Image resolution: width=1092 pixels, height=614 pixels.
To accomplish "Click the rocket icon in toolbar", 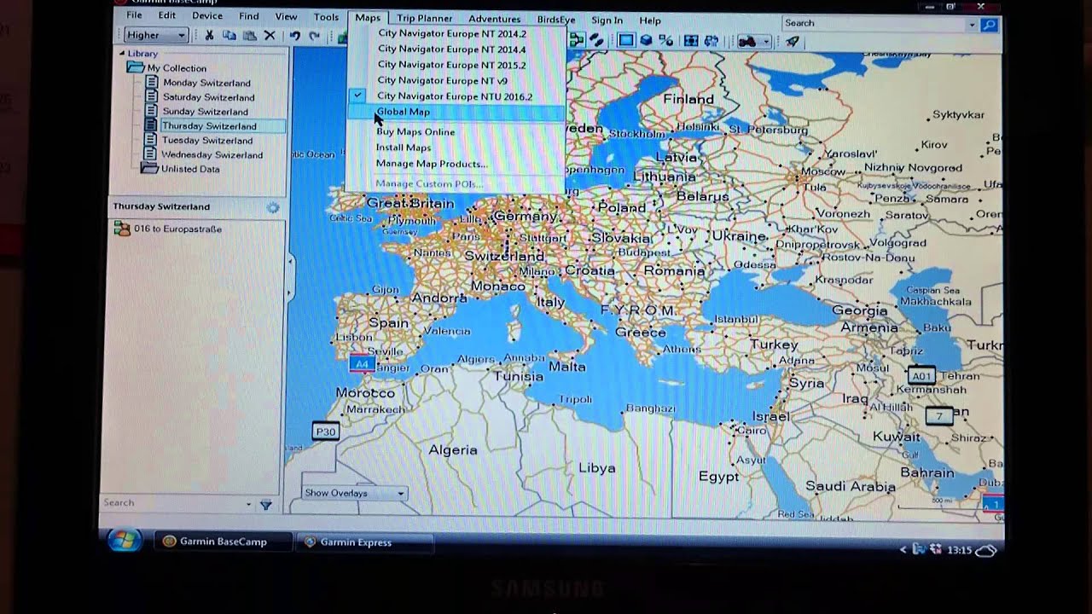I will 793,41.
